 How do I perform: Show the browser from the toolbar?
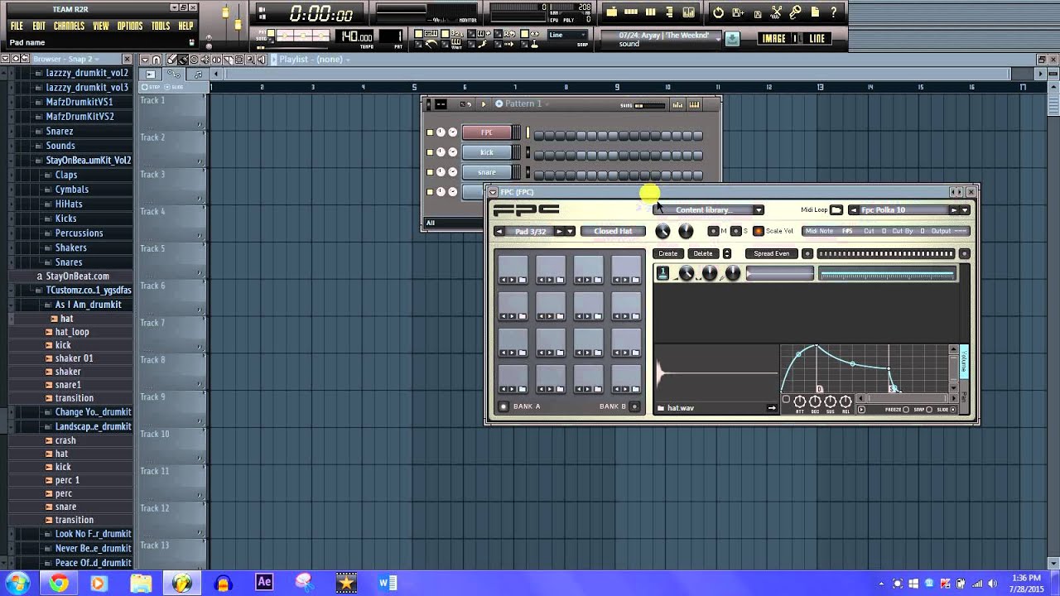[670, 12]
